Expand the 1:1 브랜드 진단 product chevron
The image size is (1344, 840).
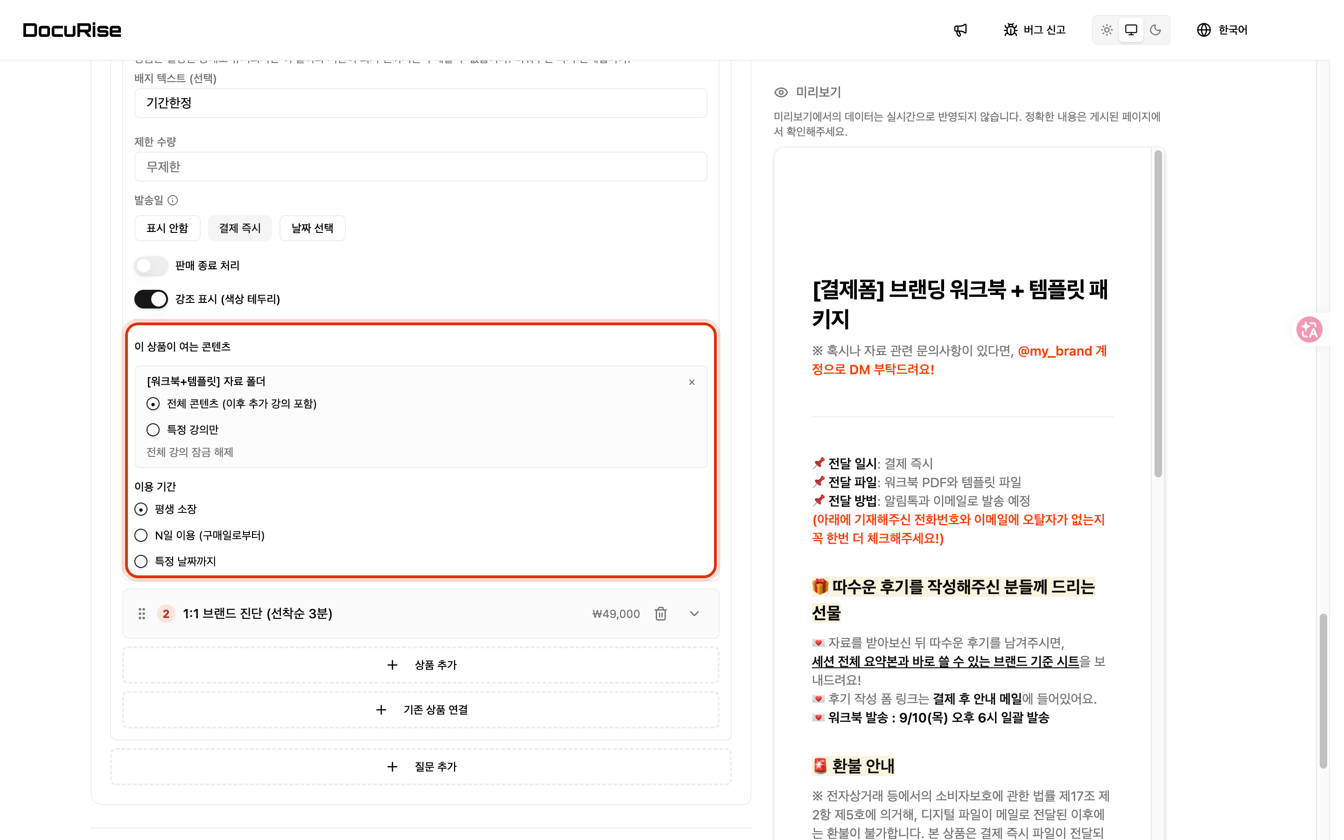pos(694,614)
